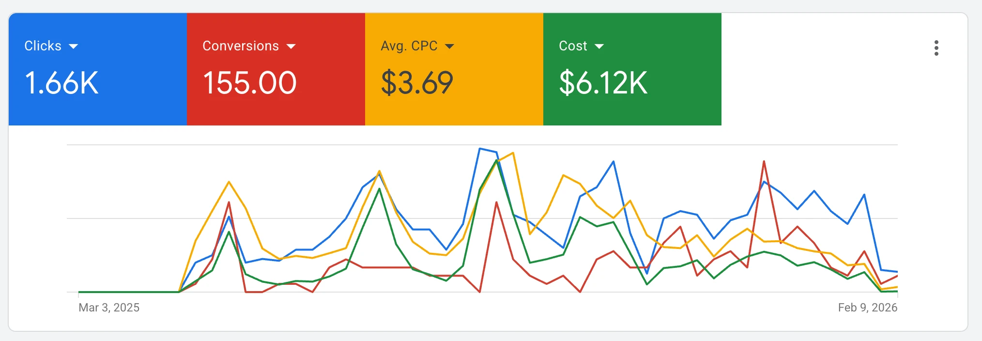Click the Avg. CPC label text
Screen dimensions: 982x341
click(x=409, y=46)
